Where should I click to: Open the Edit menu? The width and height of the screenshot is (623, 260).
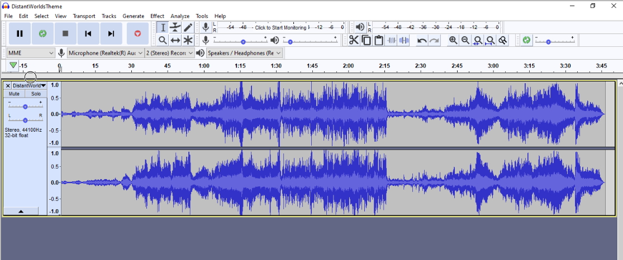point(23,16)
